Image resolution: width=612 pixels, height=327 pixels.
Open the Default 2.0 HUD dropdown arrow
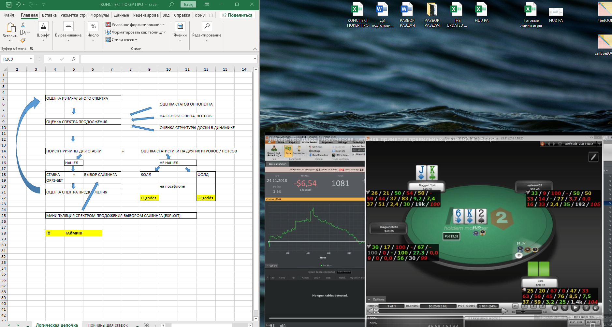point(599,144)
